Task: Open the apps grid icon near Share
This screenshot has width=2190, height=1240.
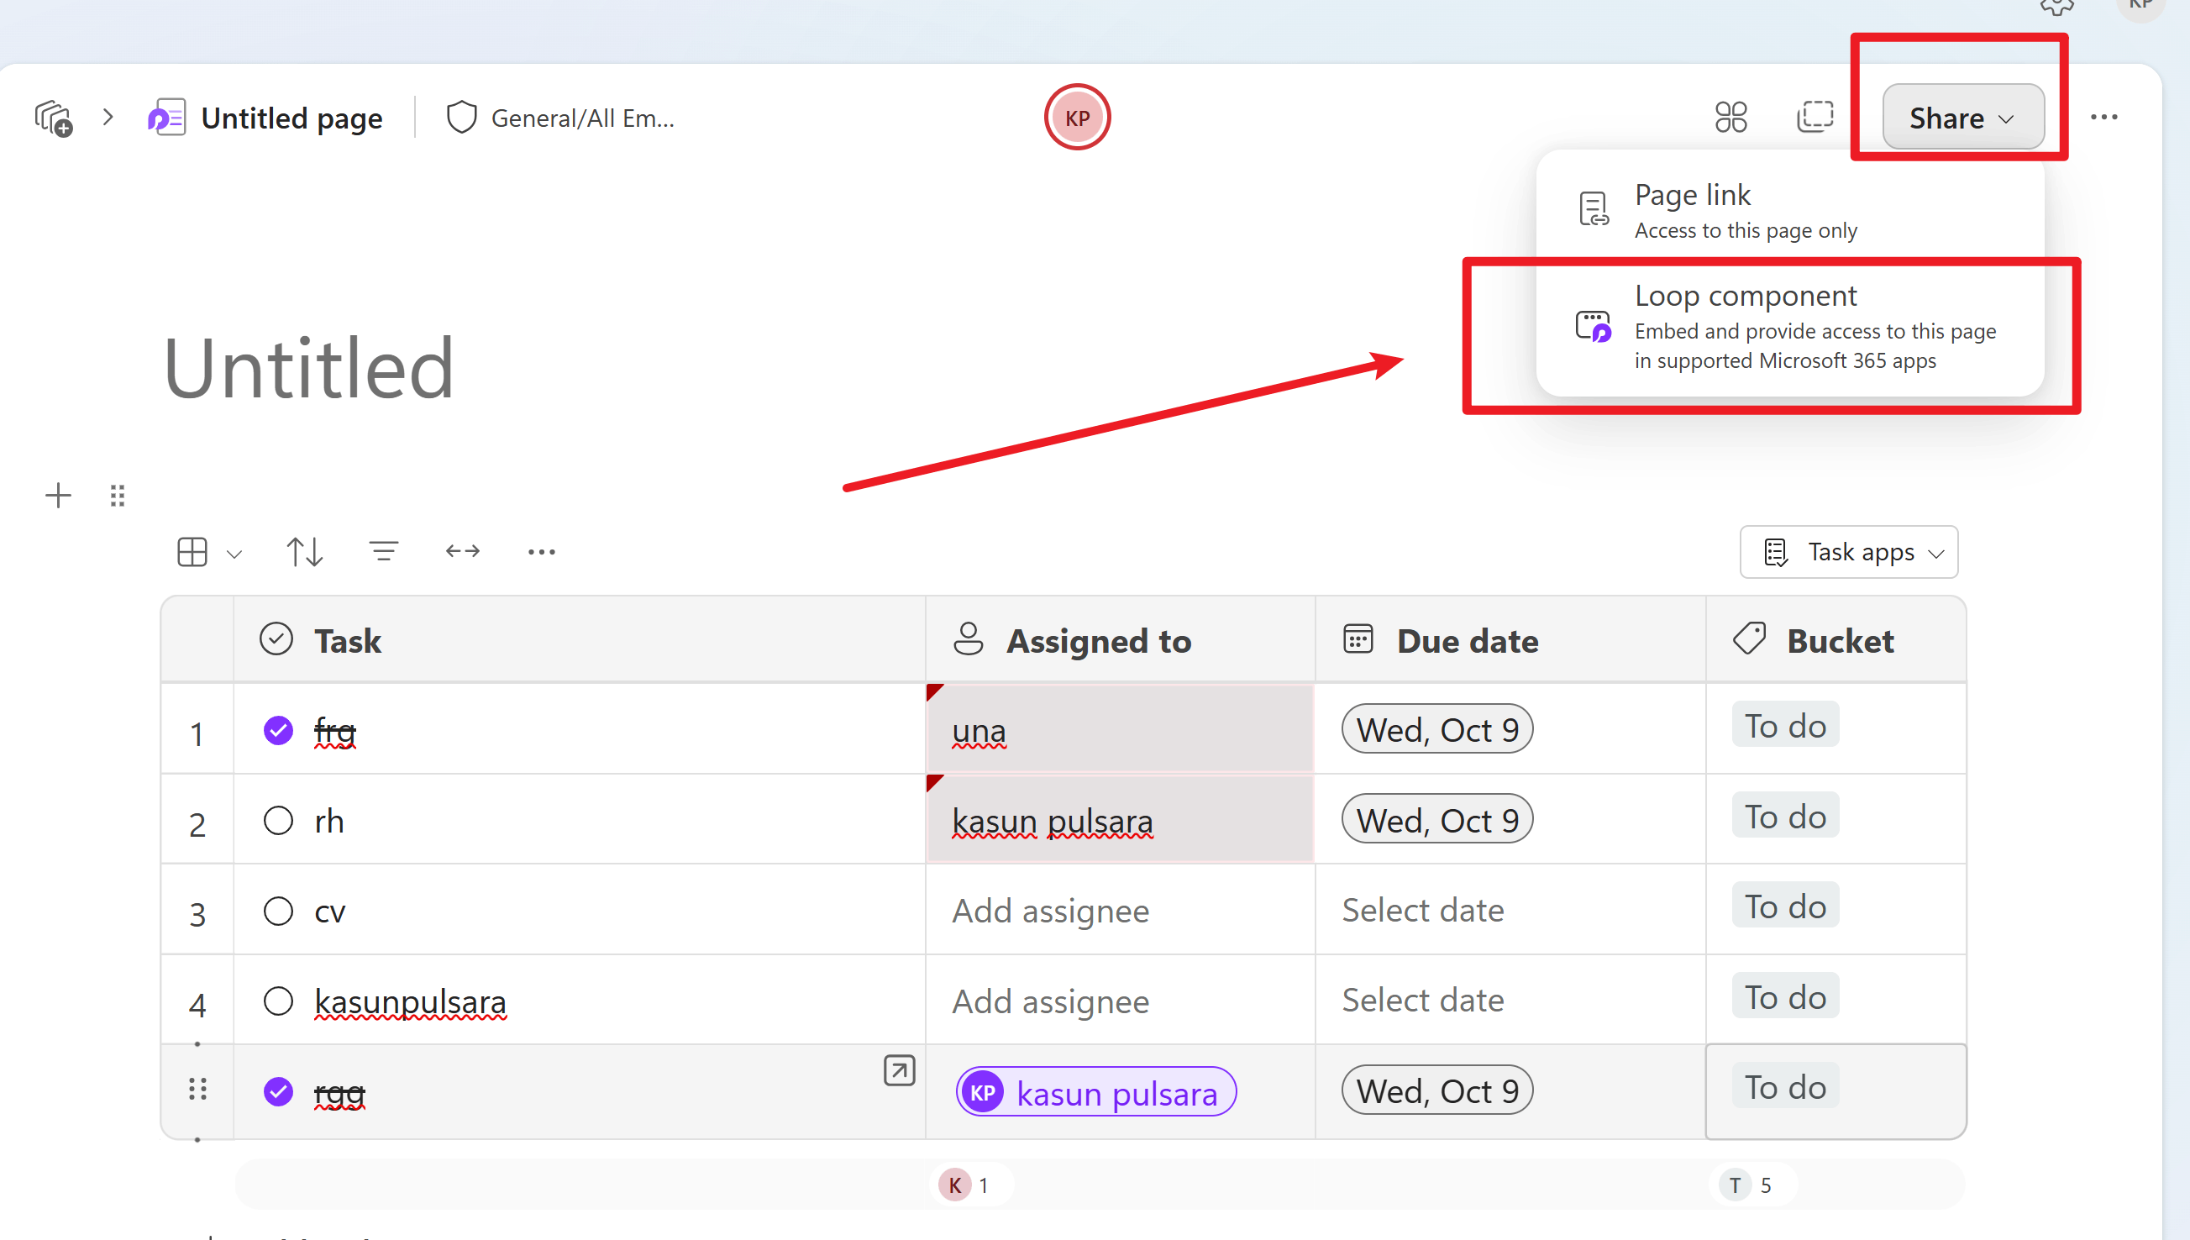Action: [1730, 117]
